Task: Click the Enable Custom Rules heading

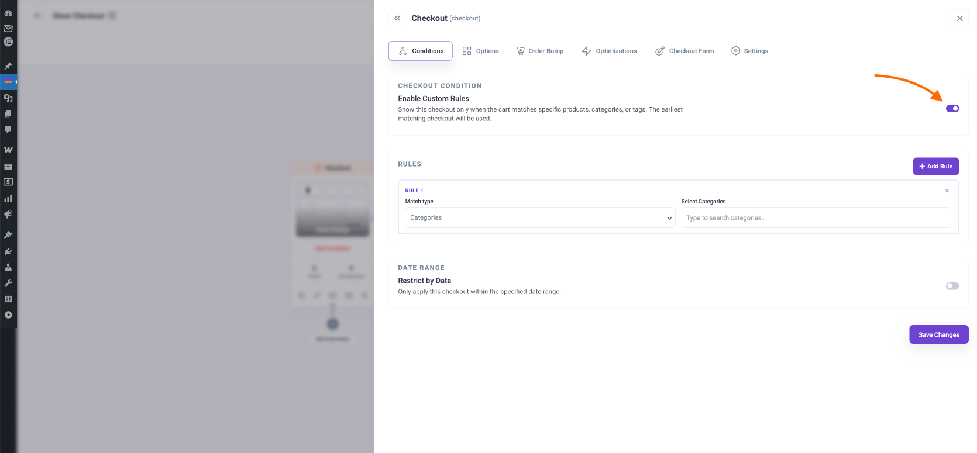Action: click(434, 99)
